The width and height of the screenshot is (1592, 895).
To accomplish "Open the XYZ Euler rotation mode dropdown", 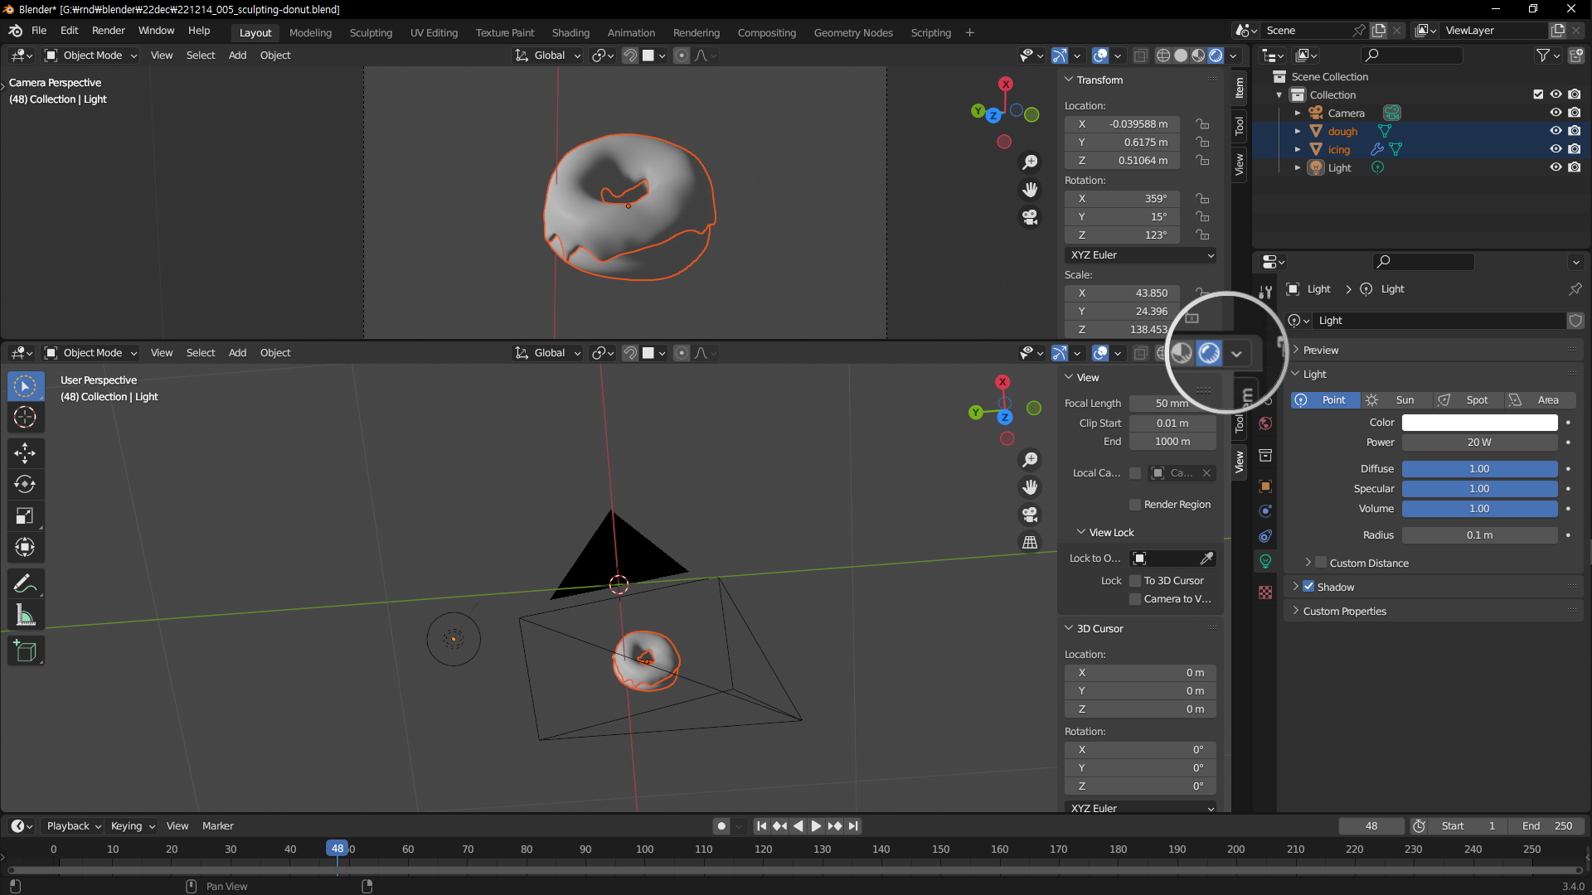I will (x=1141, y=255).
